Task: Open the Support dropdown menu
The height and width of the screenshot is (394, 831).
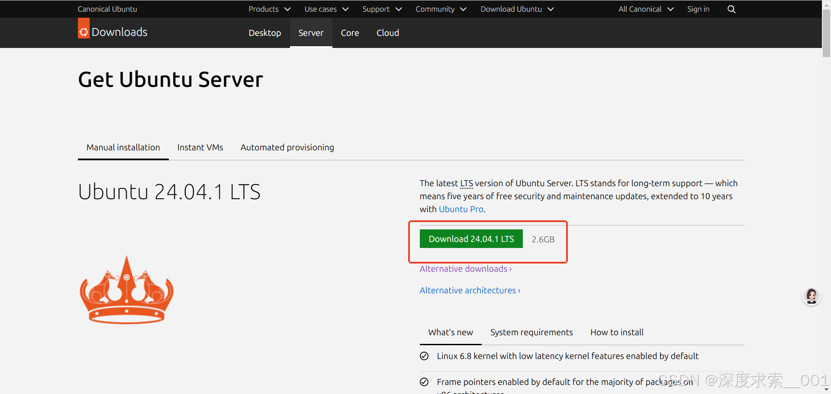Action: 382,9
